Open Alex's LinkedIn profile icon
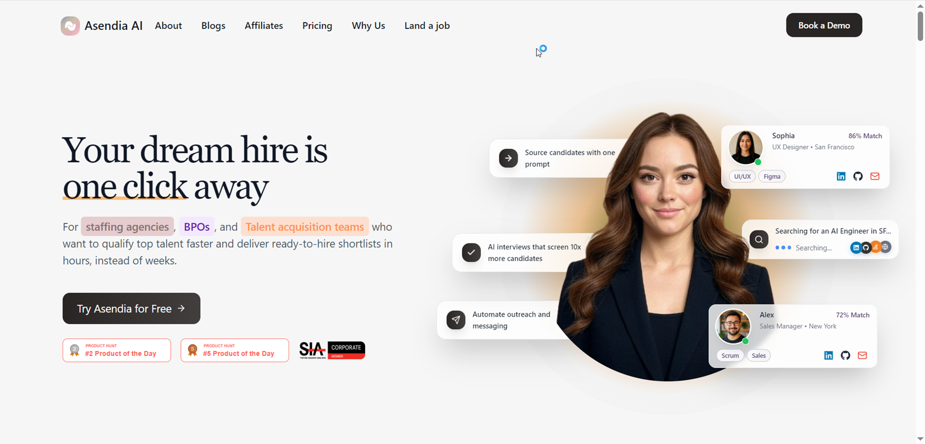The image size is (925, 444). (829, 356)
